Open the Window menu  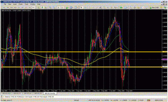pyautogui.click(x=33, y=4)
